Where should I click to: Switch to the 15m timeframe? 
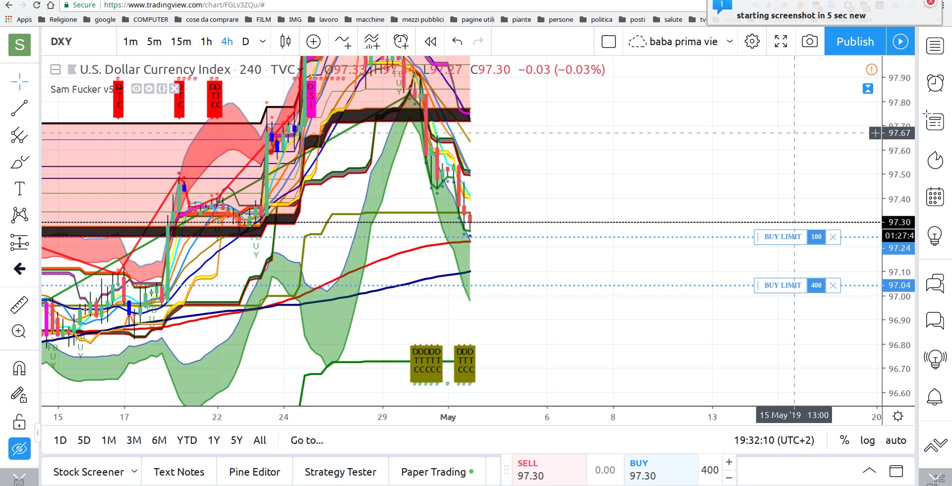point(181,42)
